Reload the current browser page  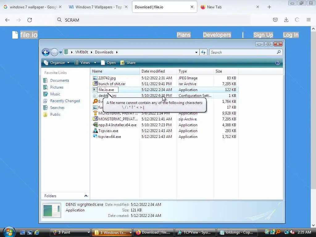point(30,20)
